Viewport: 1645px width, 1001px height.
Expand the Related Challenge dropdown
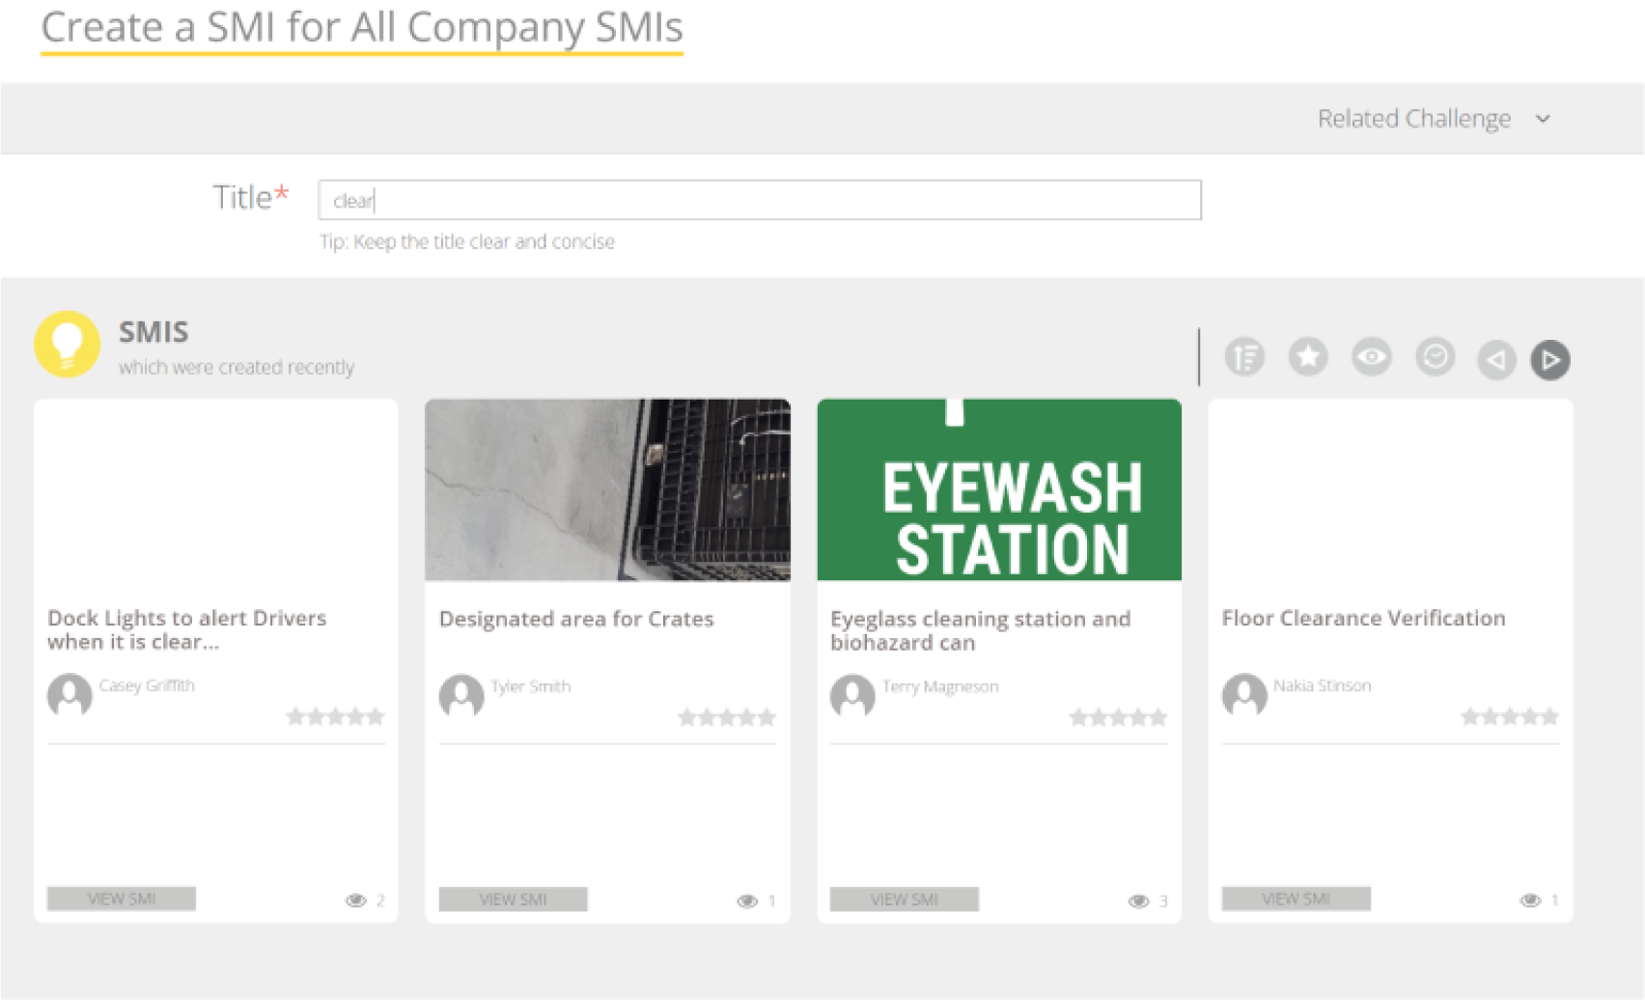click(x=1434, y=119)
